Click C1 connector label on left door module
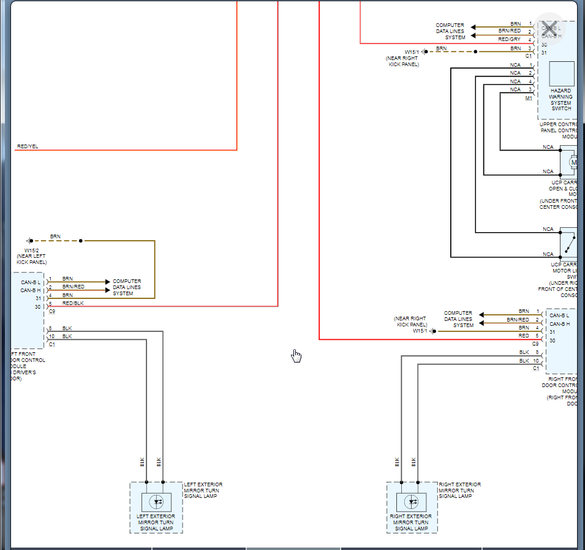 coord(52,344)
